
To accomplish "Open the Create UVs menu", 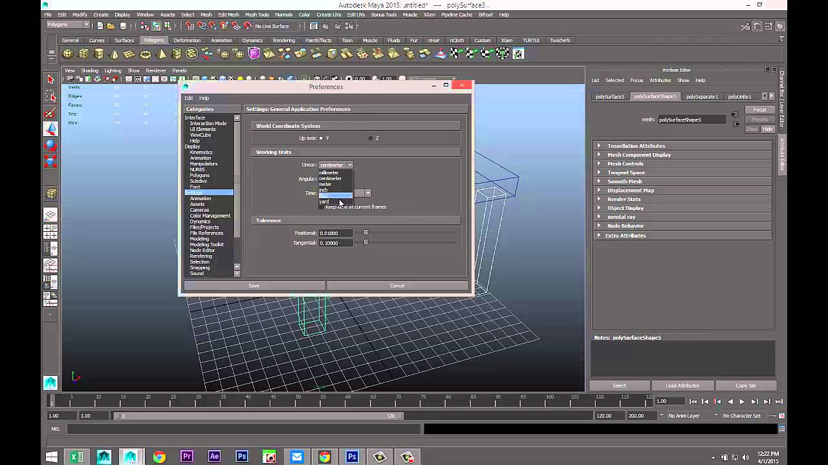I will pos(329,14).
